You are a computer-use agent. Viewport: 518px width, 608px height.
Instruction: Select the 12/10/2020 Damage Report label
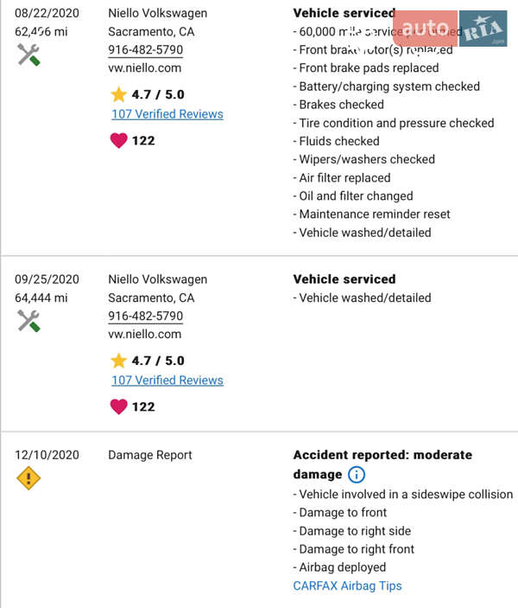(x=150, y=455)
